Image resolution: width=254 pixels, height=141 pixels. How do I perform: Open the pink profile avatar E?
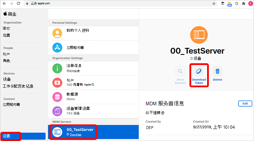(251, 4)
